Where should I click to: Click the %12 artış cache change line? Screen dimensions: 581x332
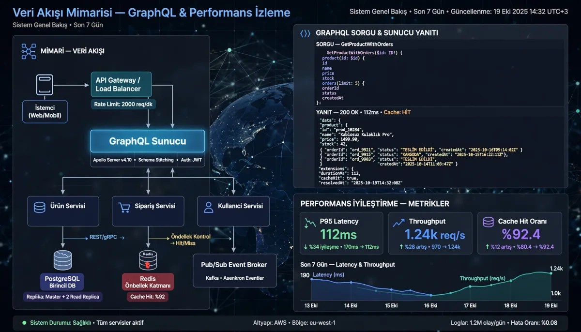519,247
